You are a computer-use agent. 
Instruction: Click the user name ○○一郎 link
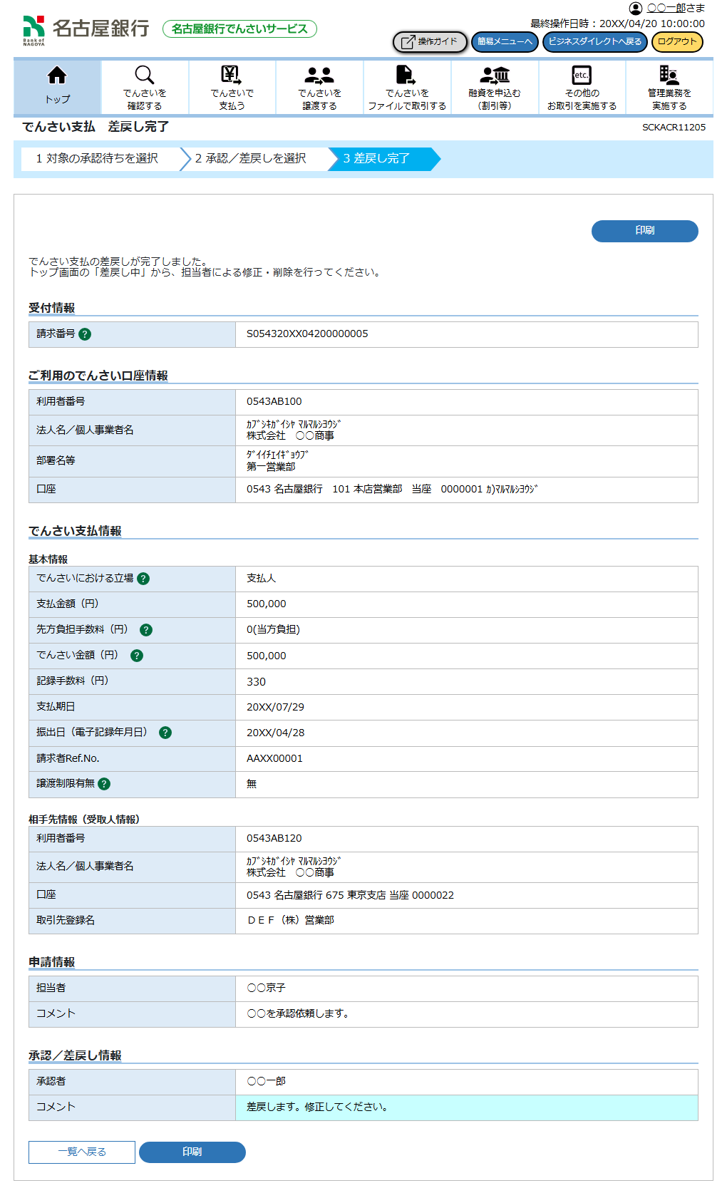(x=666, y=8)
